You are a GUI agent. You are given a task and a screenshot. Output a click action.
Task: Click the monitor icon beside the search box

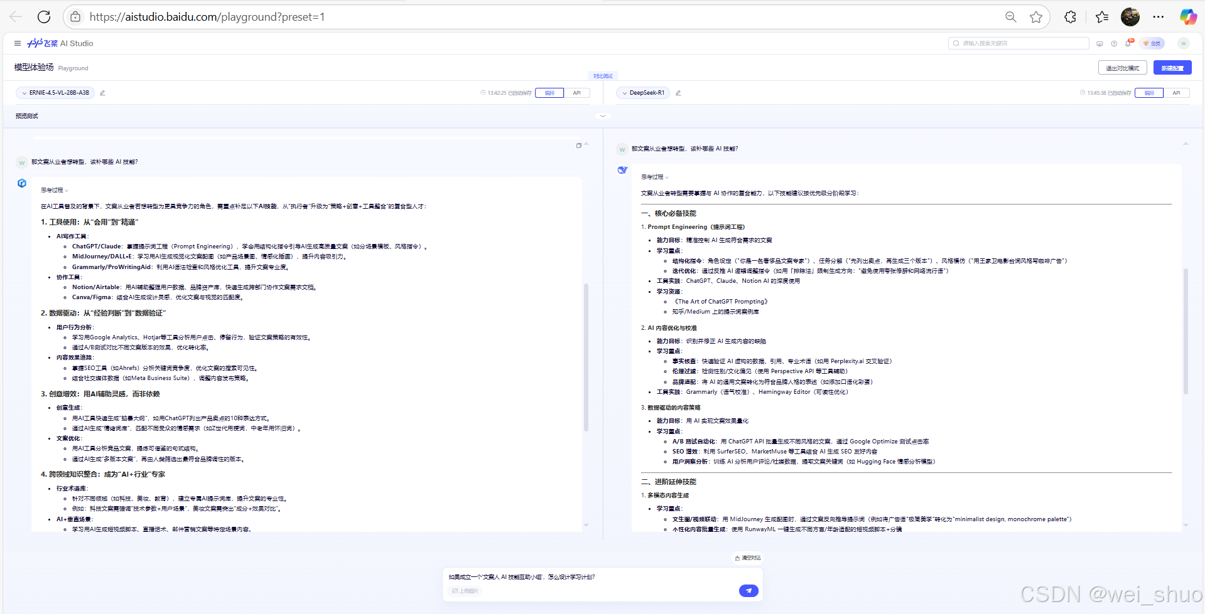pos(1100,43)
